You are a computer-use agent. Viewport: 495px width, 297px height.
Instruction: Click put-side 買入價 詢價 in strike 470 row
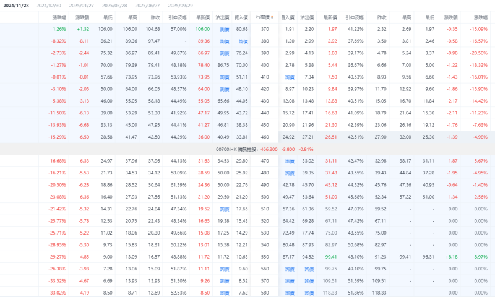coord(289,161)
